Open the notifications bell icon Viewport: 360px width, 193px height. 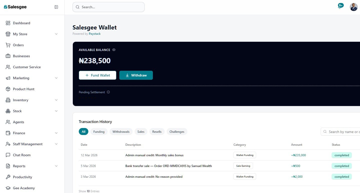340,7
